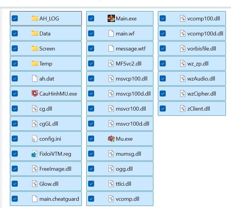This screenshot has width=231, height=208.
Task: Toggle the checkbox for zClient.dll
Action: click(163, 109)
